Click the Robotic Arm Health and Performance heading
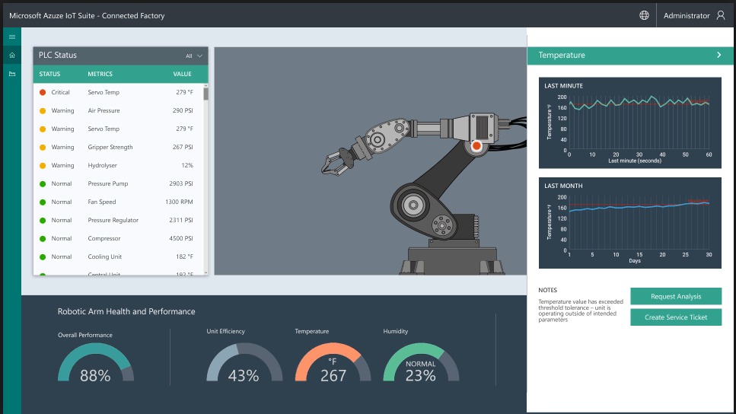Viewport: 736px width, 414px height. [x=126, y=312]
